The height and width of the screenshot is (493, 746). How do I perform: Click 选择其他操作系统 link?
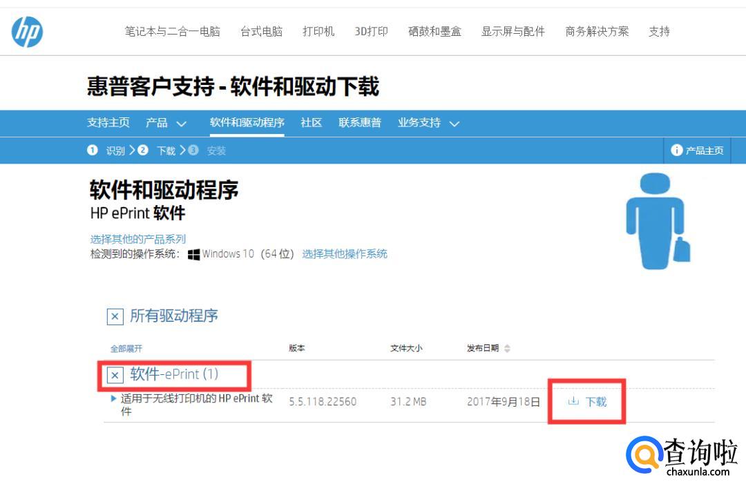point(345,254)
